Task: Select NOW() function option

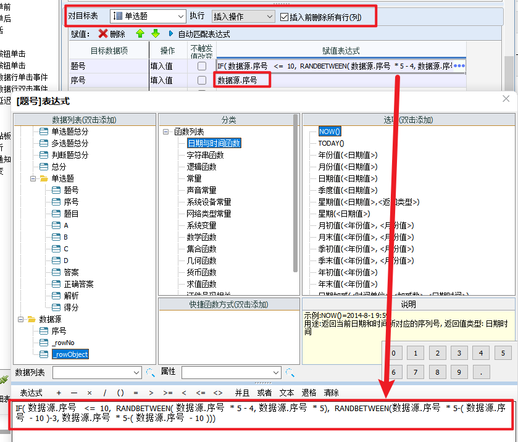Action: tap(330, 131)
